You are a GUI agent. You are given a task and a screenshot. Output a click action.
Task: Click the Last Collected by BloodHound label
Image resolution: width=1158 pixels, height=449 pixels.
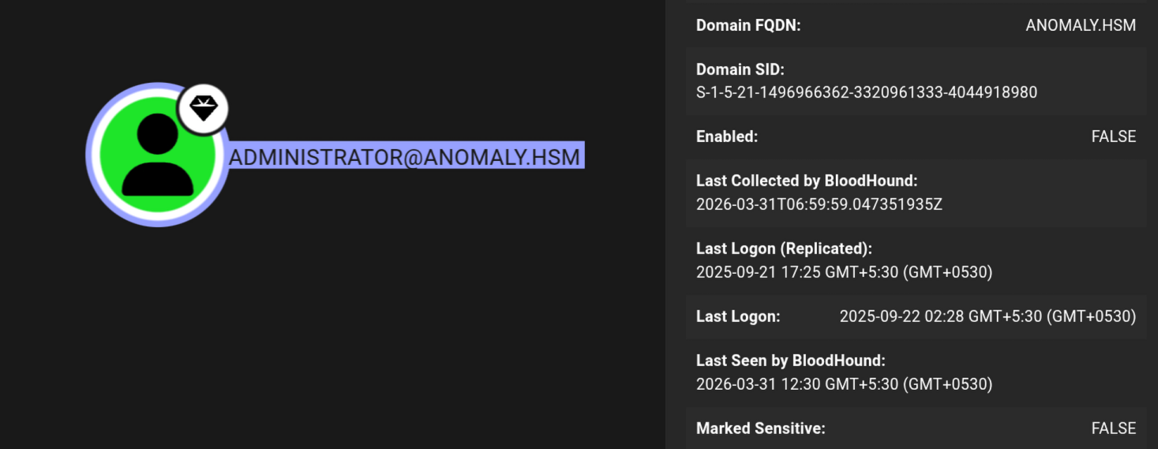pos(807,181)
